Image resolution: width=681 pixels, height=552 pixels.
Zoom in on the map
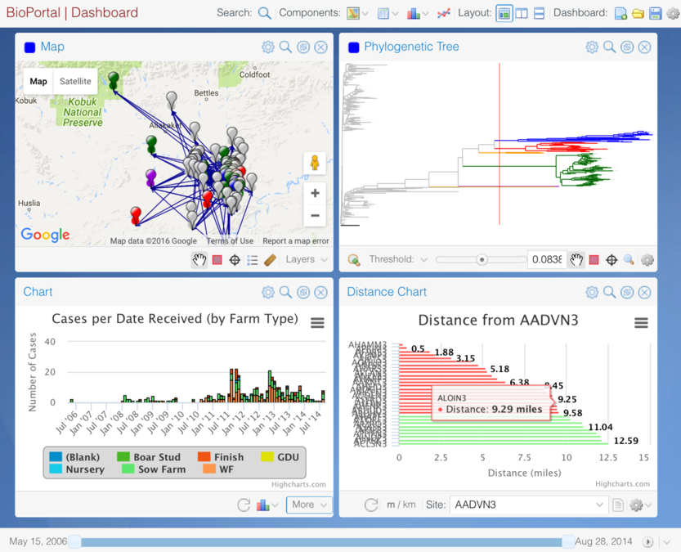(x=315, y=194)
